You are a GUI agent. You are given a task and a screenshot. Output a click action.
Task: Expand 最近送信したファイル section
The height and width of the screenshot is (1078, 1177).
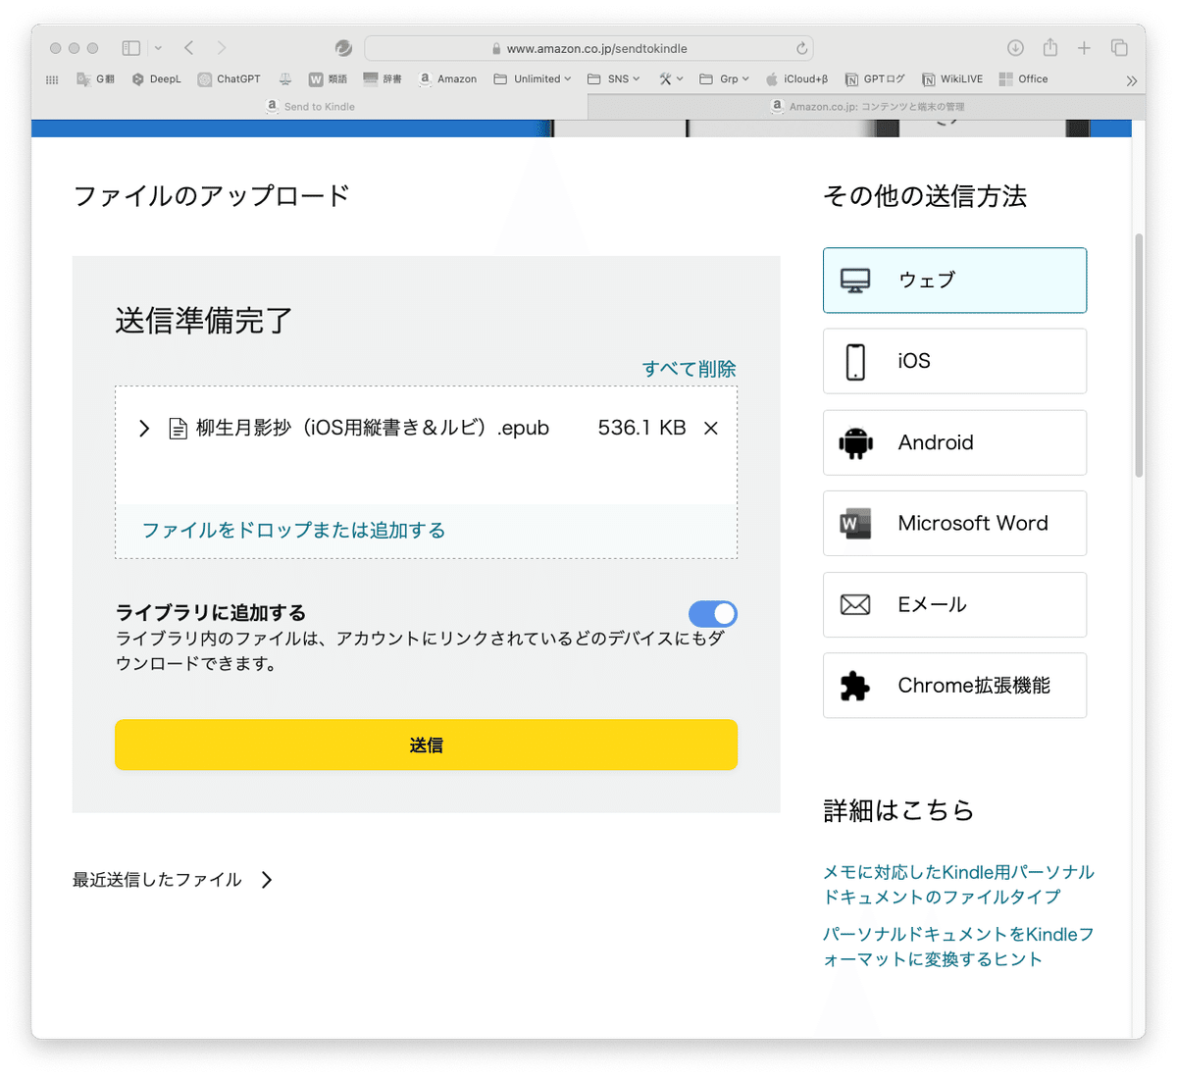(x=173, y=880)
